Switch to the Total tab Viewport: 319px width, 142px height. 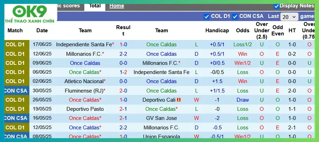point(95,6)
